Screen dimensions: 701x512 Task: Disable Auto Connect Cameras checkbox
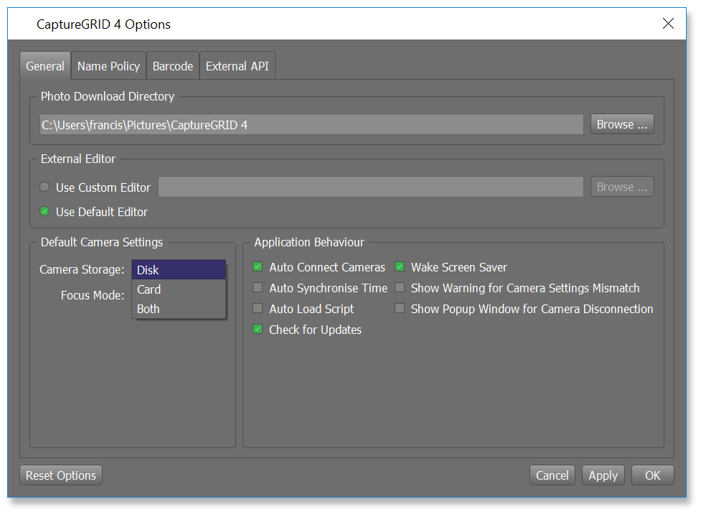point(258,267)
